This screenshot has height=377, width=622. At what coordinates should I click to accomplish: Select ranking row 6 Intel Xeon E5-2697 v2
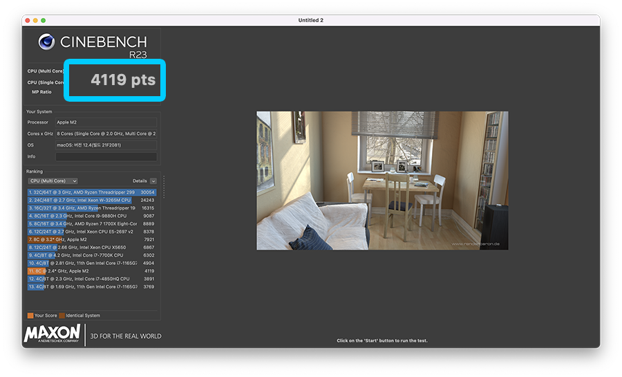pos(92,231)
